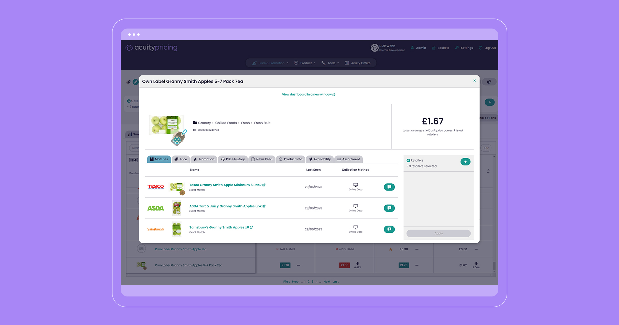
Task: Click View dashboard in a new window link
Action: (x=308, y=95)
